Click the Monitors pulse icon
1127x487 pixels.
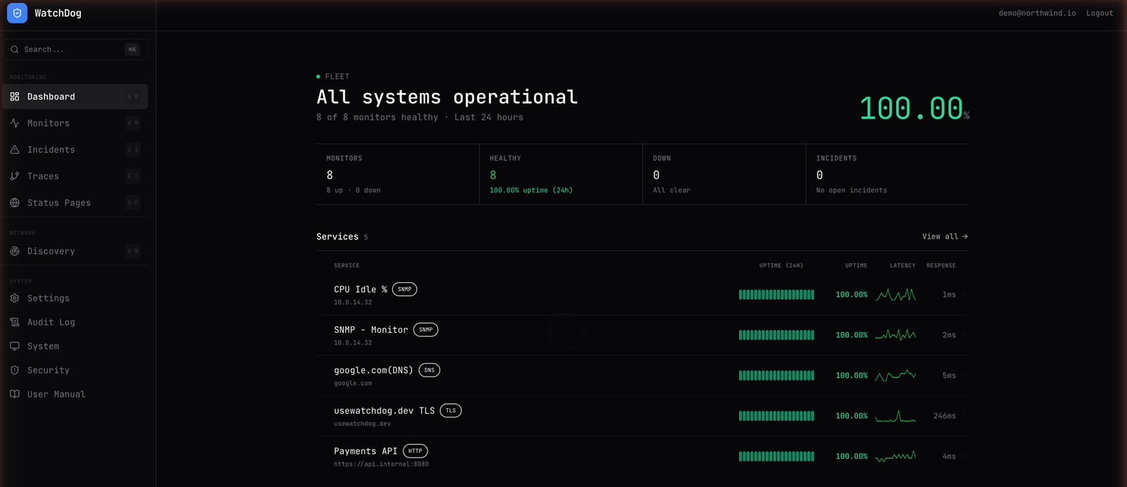(x=15, y=123)
